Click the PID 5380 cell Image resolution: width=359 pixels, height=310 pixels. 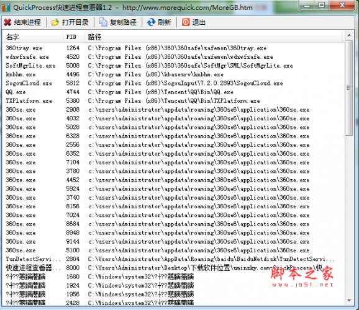point(73,101)
